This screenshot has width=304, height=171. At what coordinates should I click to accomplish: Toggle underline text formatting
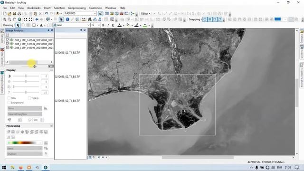tap(113, 25)
